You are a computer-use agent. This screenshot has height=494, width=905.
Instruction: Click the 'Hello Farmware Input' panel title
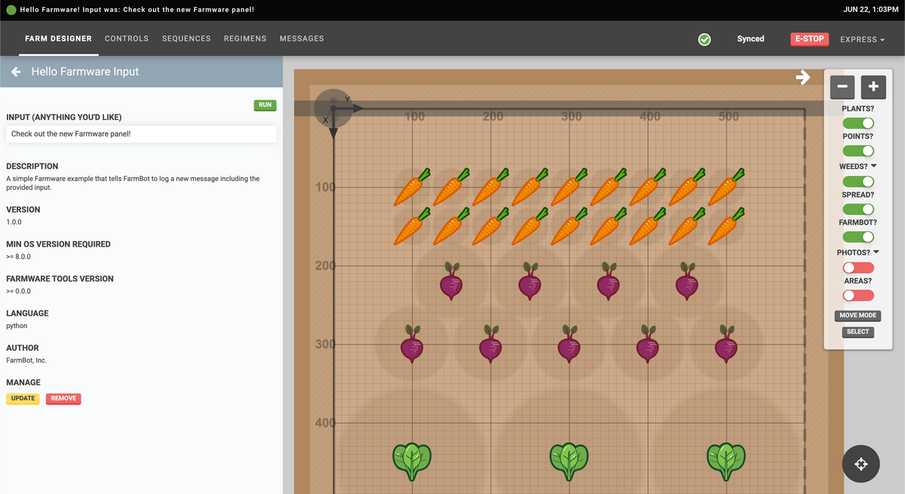pyautogui.click(x=85, y=72)
